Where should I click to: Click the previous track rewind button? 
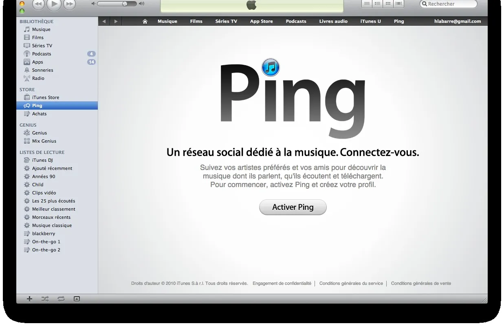pyautogui.click(x=38, y=4)
